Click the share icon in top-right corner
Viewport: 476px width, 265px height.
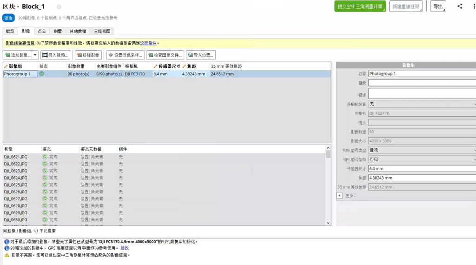point(460,6)
